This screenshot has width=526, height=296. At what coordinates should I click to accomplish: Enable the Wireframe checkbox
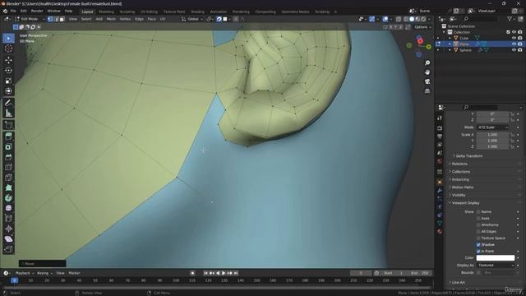pos(478,224)
